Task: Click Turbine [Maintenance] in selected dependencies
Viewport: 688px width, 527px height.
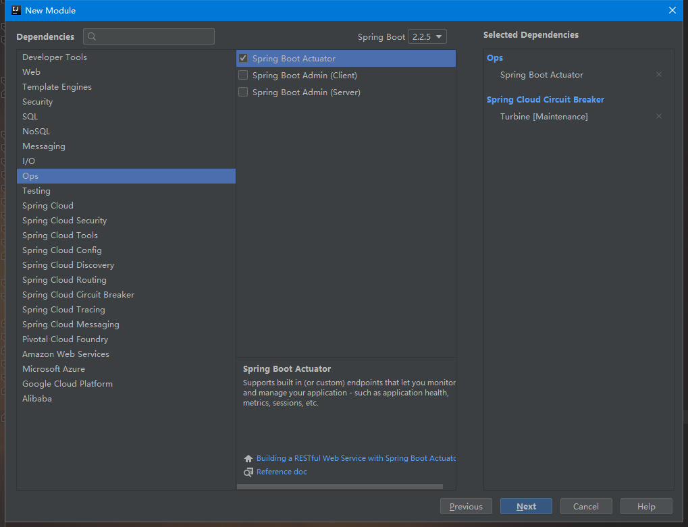Action: 544,117
